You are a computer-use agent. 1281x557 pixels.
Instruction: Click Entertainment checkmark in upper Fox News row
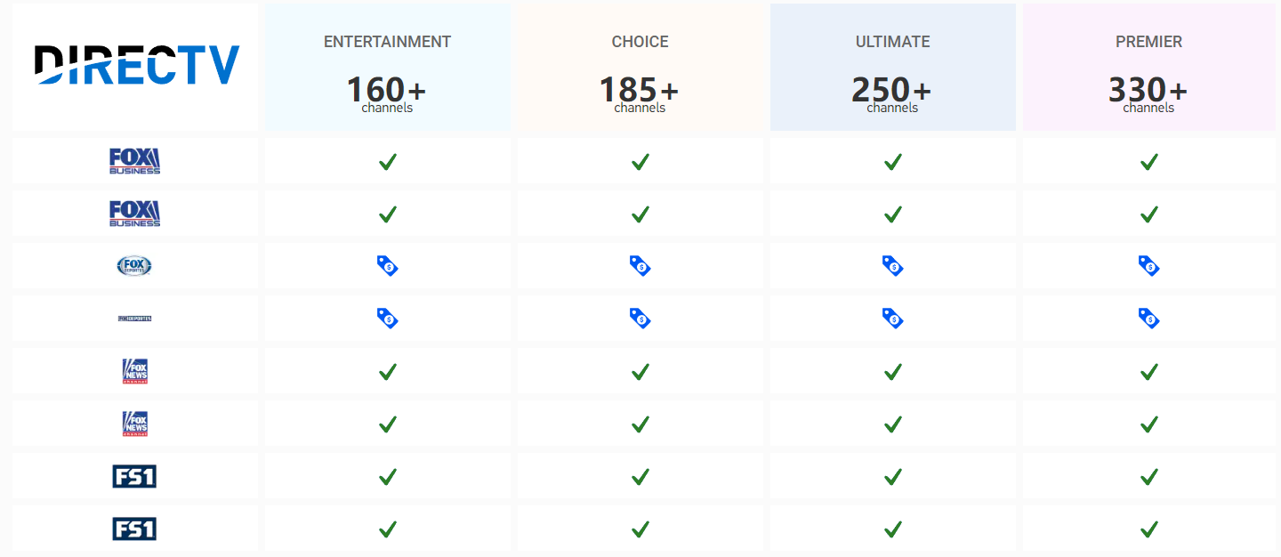tap(387, 371)
